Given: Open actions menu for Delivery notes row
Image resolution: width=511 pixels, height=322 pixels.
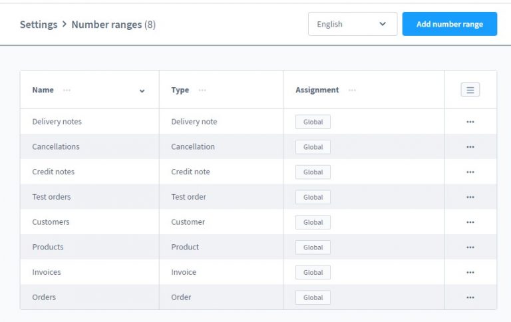Looking at the screenshot, I should click(470, 122).
